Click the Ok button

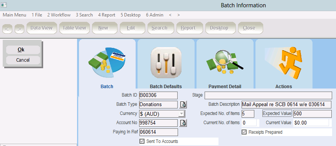click(23, 50)
